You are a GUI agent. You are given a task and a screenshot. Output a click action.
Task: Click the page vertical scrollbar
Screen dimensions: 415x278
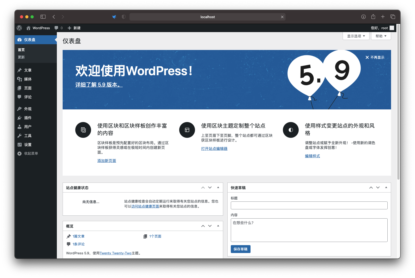tap(398, 105)
